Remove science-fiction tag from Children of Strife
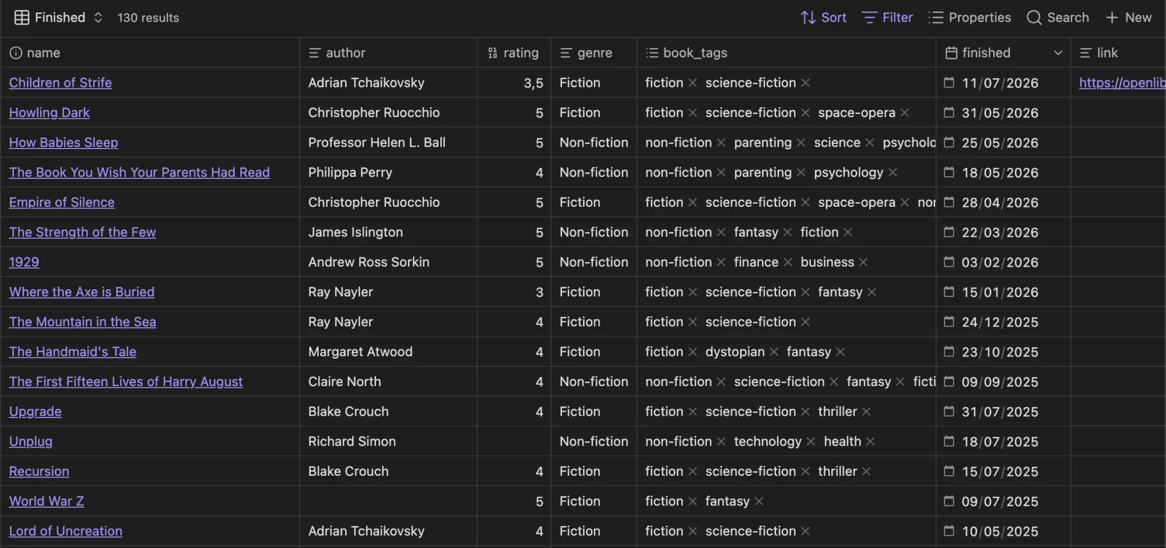 806,83
